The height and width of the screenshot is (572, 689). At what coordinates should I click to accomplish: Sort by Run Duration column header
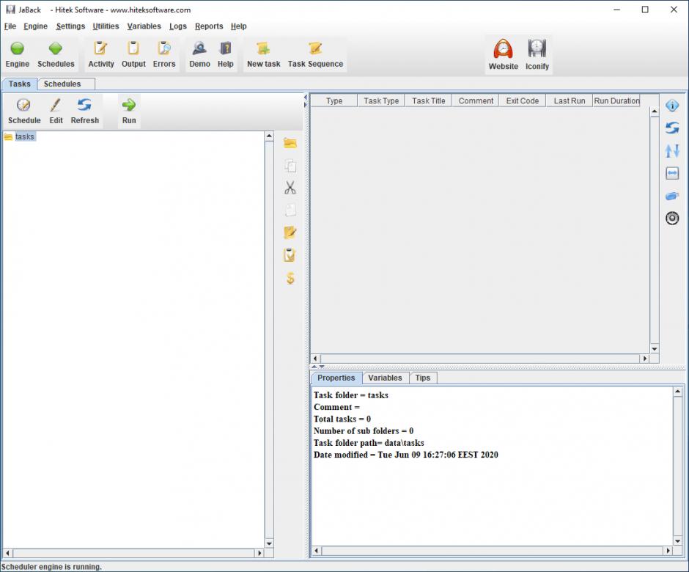click(616, 100)
